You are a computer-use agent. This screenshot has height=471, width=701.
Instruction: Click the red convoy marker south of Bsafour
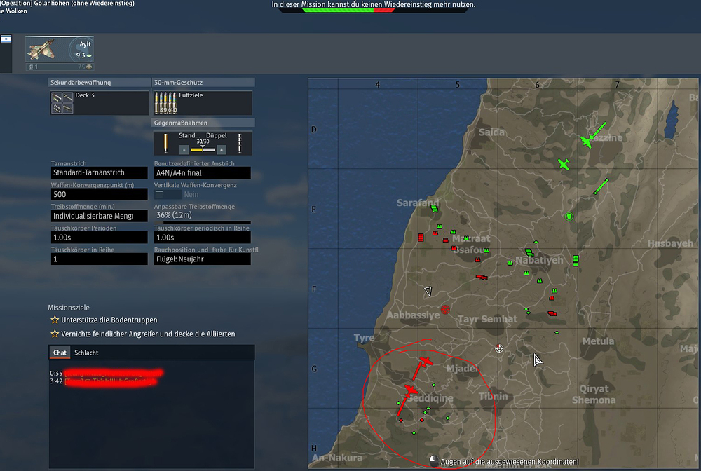coord(482,277)
